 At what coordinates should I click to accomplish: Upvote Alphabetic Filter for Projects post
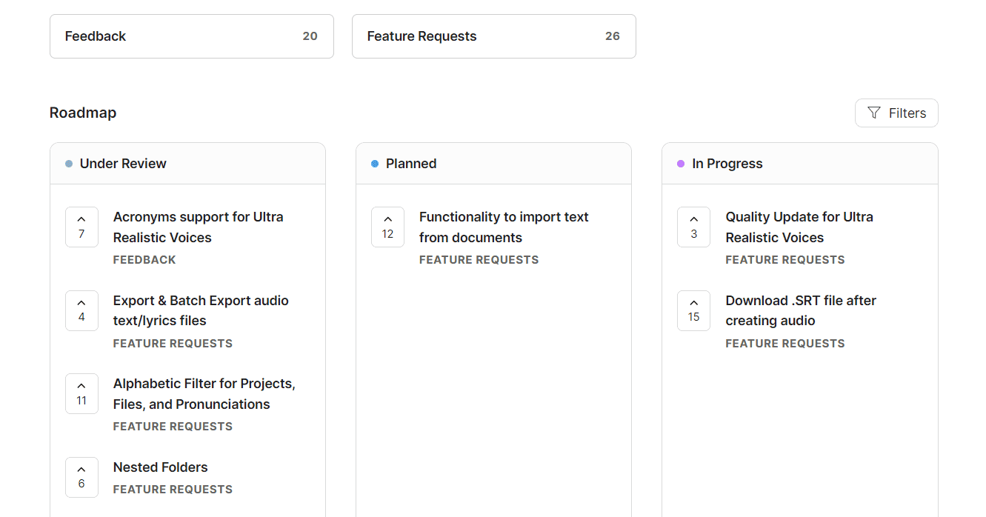[81, 393]
